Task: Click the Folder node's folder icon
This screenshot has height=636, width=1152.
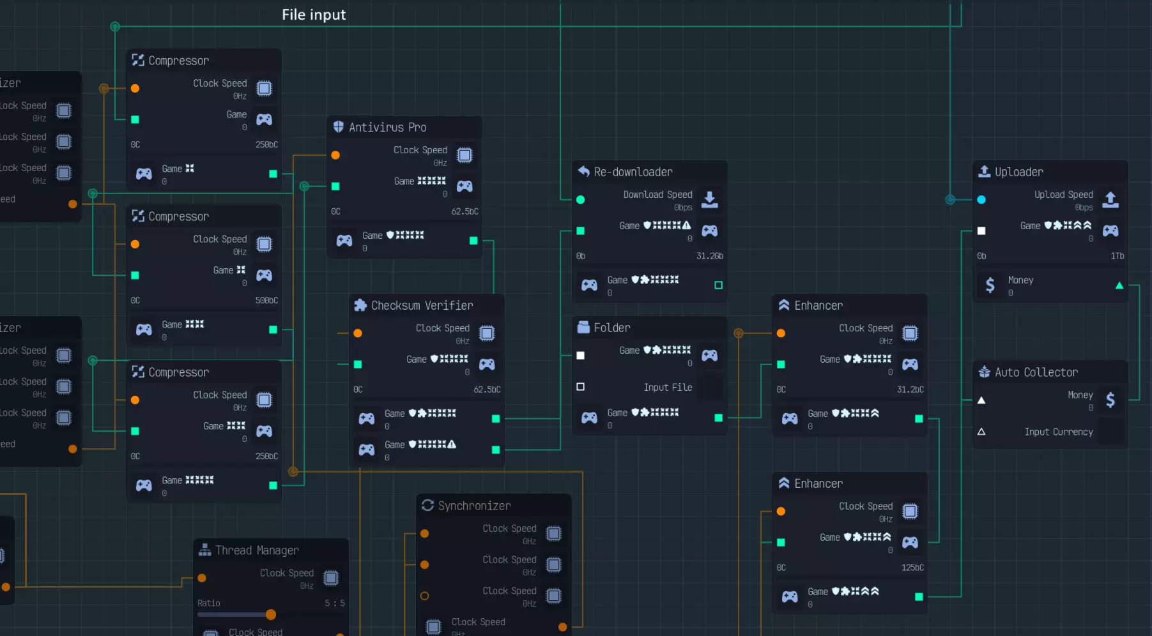Action: tap(583, 328)
